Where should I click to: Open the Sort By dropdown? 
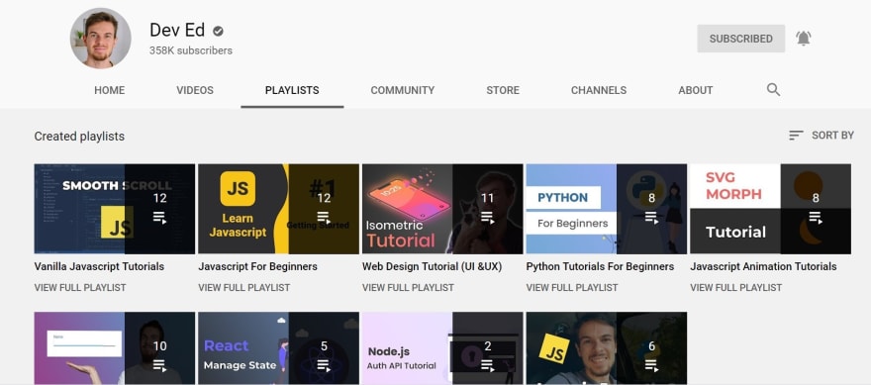pos(821,135)
